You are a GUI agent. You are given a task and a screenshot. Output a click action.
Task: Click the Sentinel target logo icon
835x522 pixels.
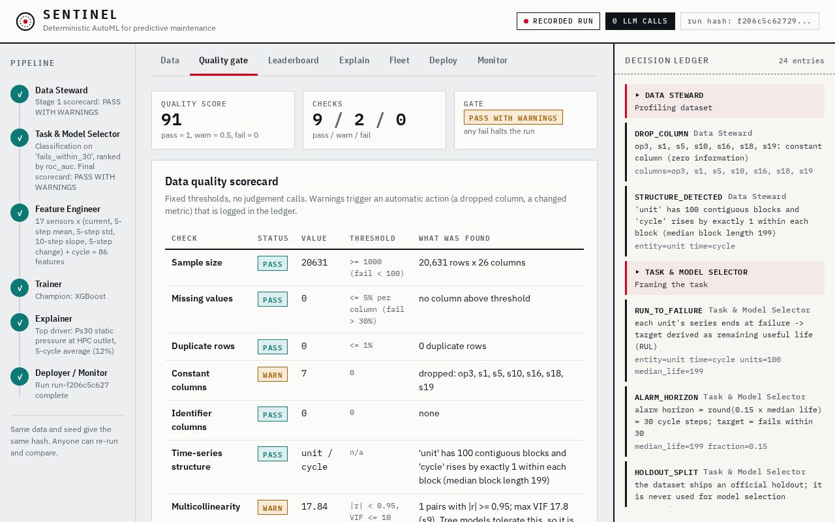coord(25,22)
